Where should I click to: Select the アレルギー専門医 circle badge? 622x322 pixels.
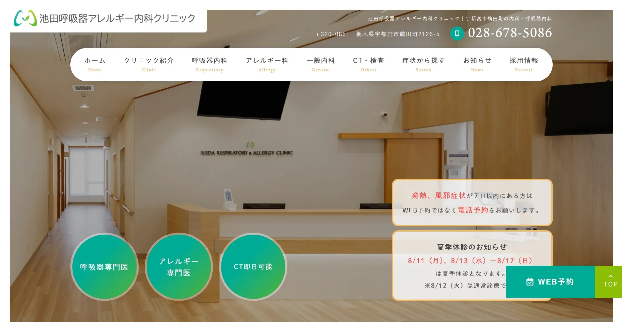[x=179, y=267]
